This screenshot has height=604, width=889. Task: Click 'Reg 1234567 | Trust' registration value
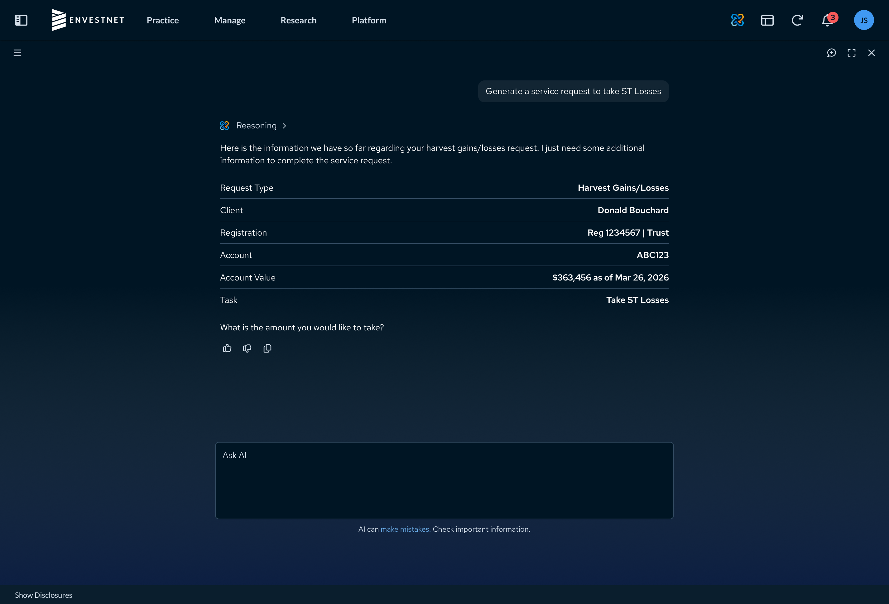[628, 232]
